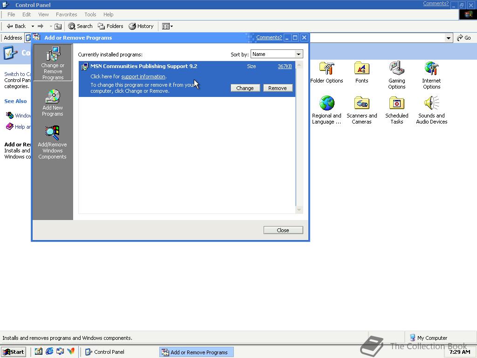Open the Edit menu
This screenshot has height=358, width=477.
point(27,14)
